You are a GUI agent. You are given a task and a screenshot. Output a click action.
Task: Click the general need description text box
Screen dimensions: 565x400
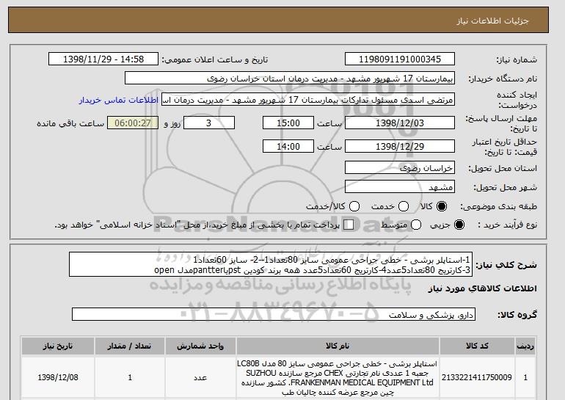271,264
